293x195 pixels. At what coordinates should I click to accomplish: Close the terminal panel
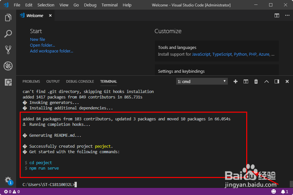(287, 81)
